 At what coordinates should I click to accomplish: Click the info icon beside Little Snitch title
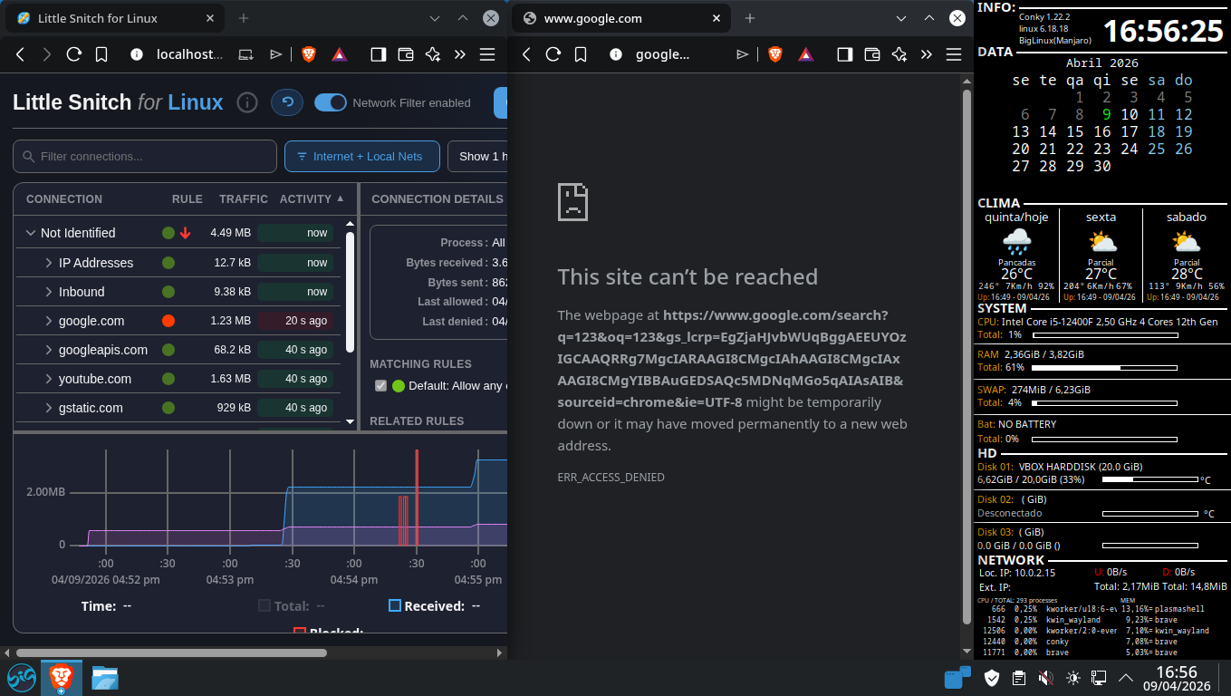click(246, 102)
